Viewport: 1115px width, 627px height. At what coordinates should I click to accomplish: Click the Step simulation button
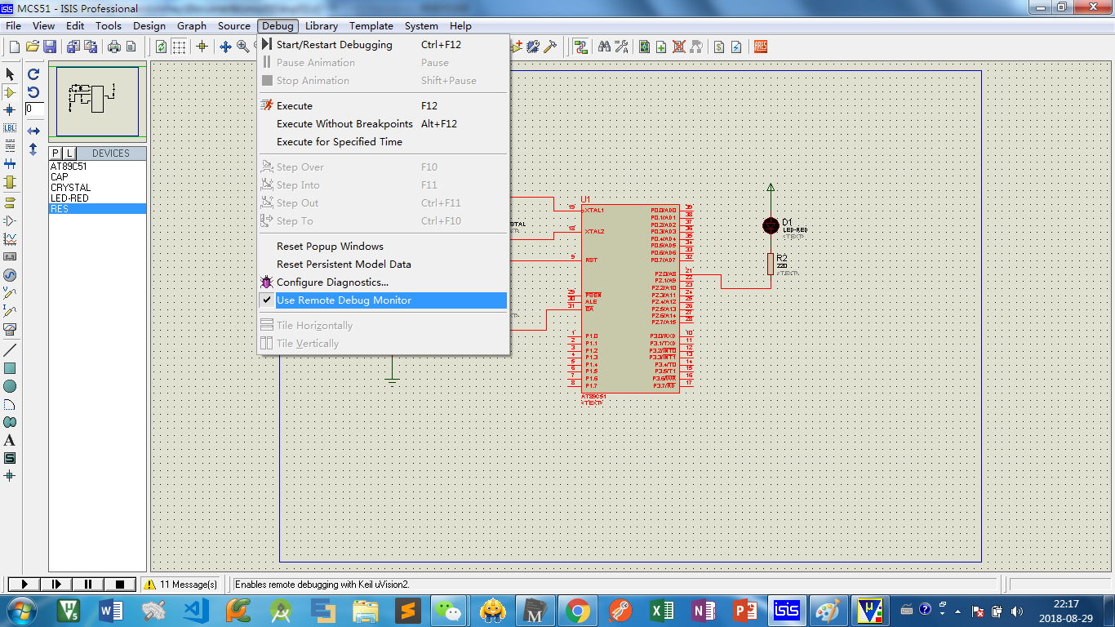point(56,585)
